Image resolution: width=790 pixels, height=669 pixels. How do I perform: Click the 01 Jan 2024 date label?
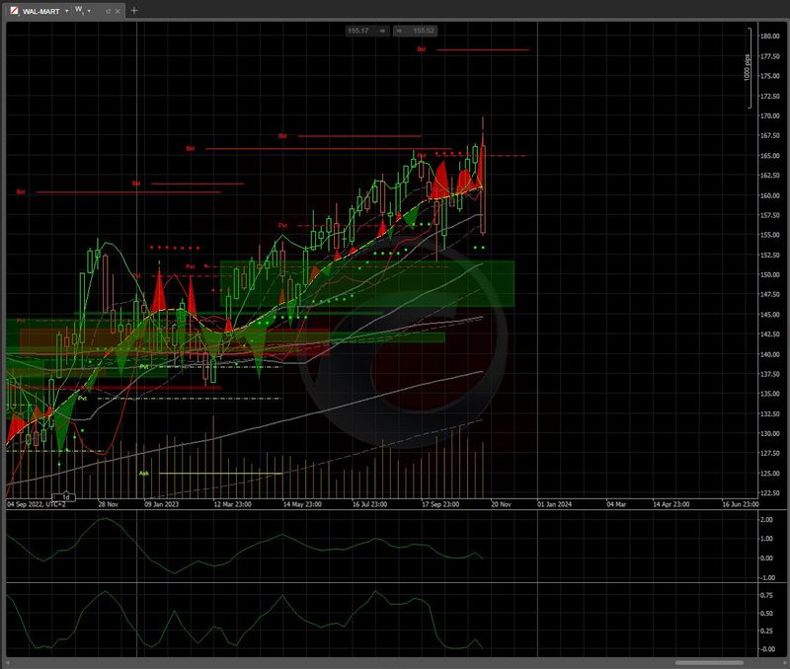pyautogui.click(x=554, y=503)
